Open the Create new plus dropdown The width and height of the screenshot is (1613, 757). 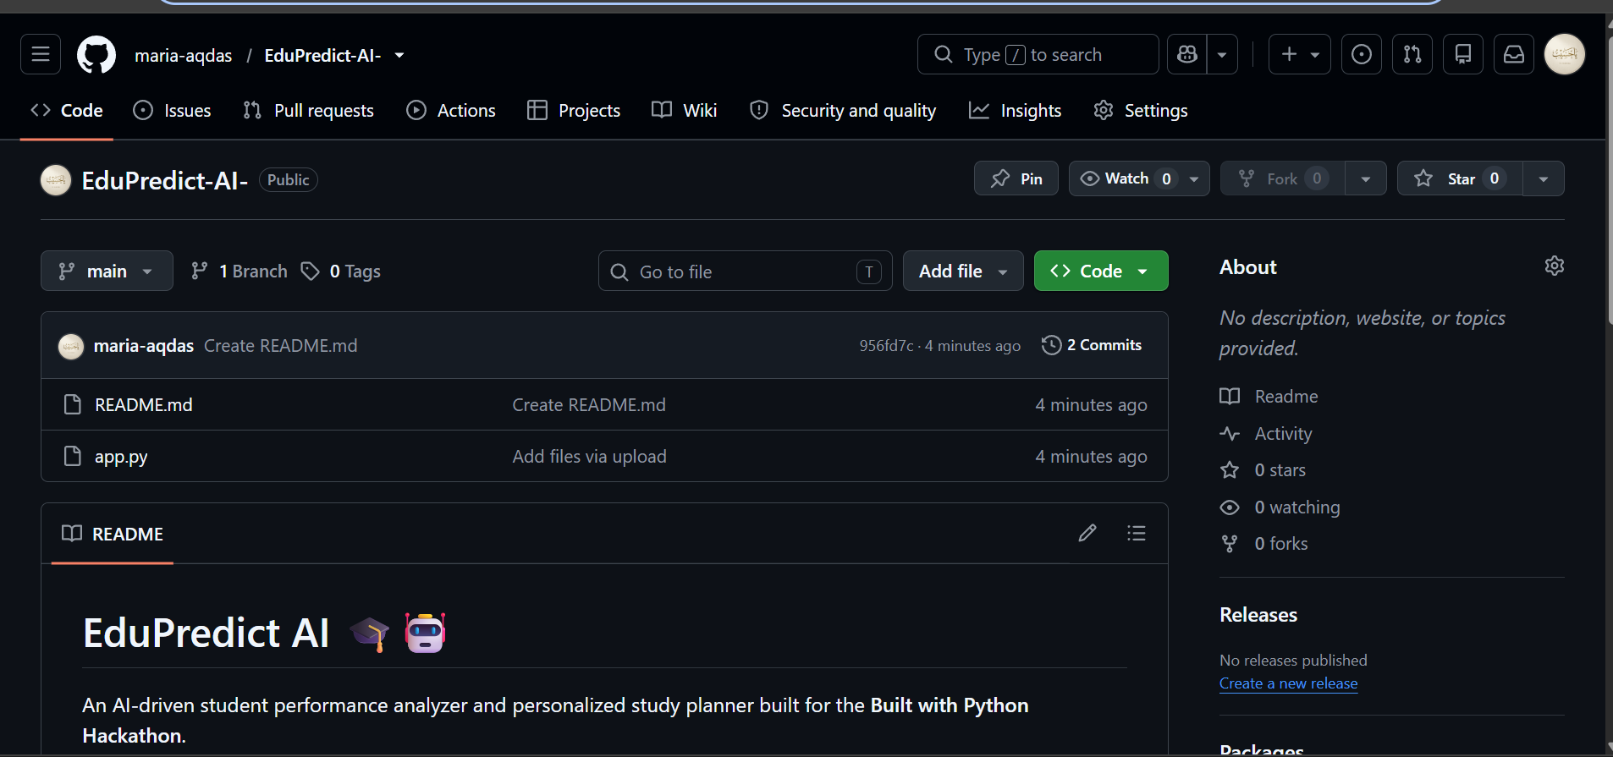click(1300, 55)
